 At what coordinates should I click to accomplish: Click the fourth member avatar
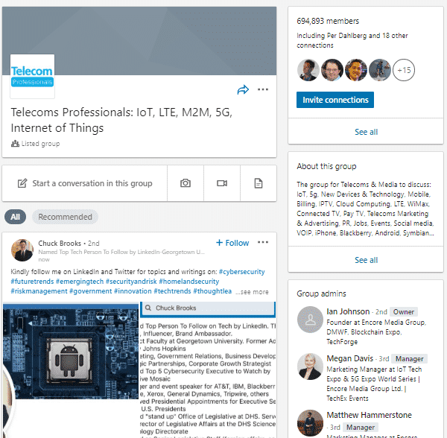pyautogui.click(x=380, y=70)
